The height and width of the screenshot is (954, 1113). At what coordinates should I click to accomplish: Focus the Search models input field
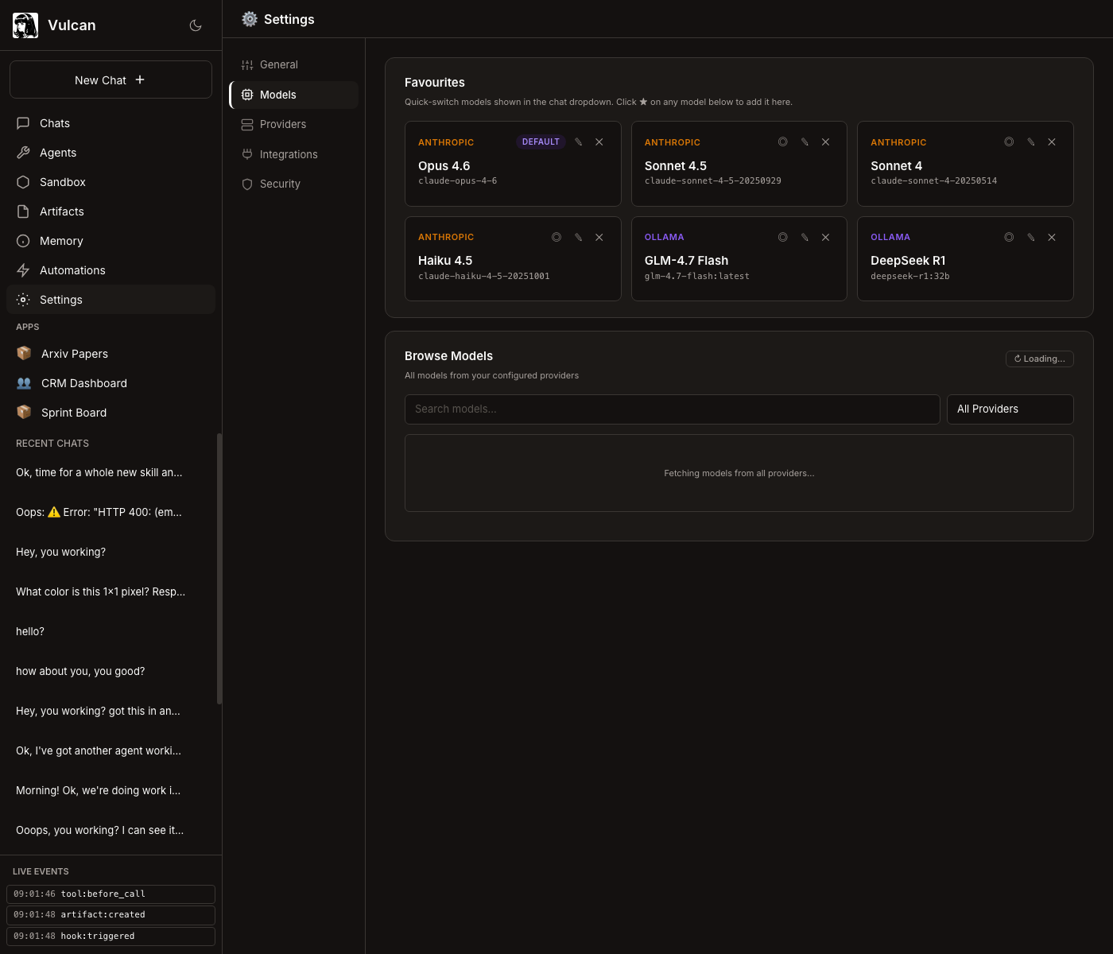click(x=672, y=409)
